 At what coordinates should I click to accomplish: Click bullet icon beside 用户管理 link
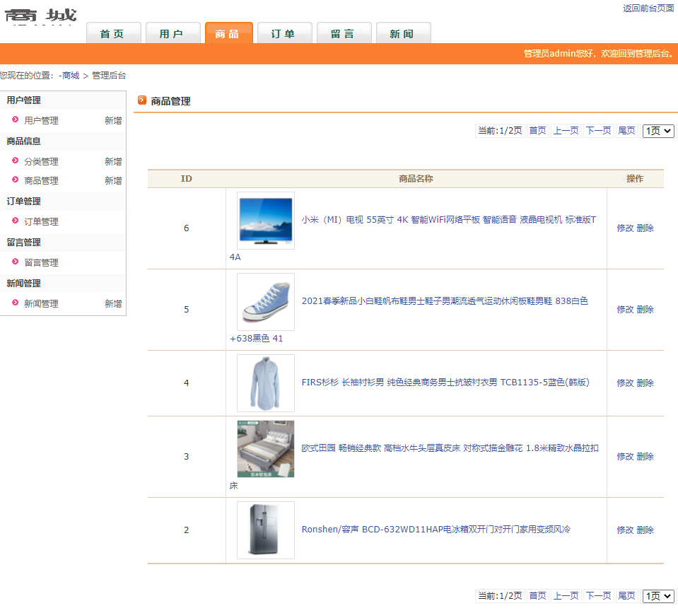(x=15, y=119)
